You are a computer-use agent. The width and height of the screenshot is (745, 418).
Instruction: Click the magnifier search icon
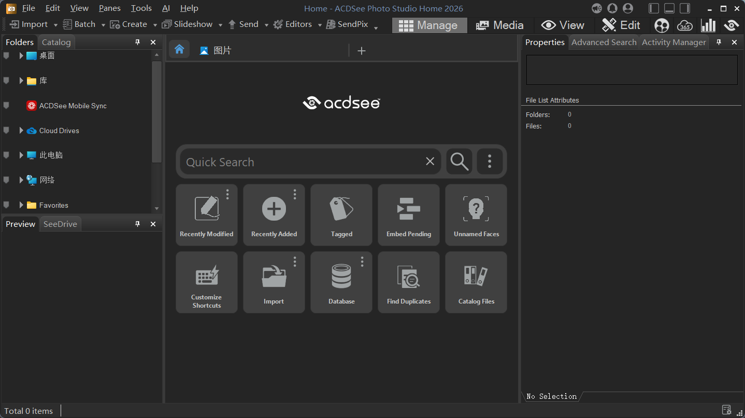coord(459,162)
